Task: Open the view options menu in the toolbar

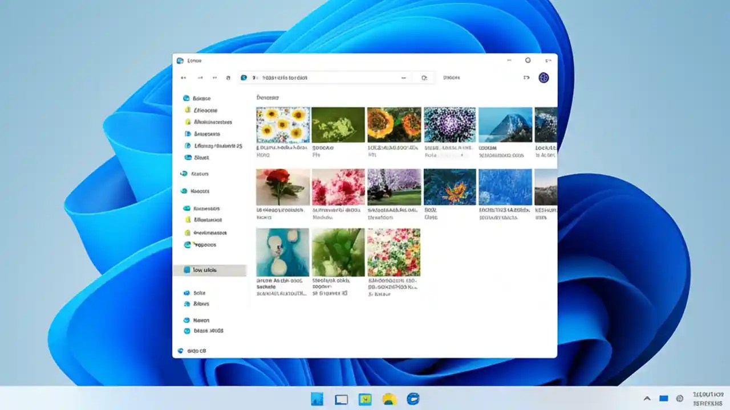Action: 451,77
